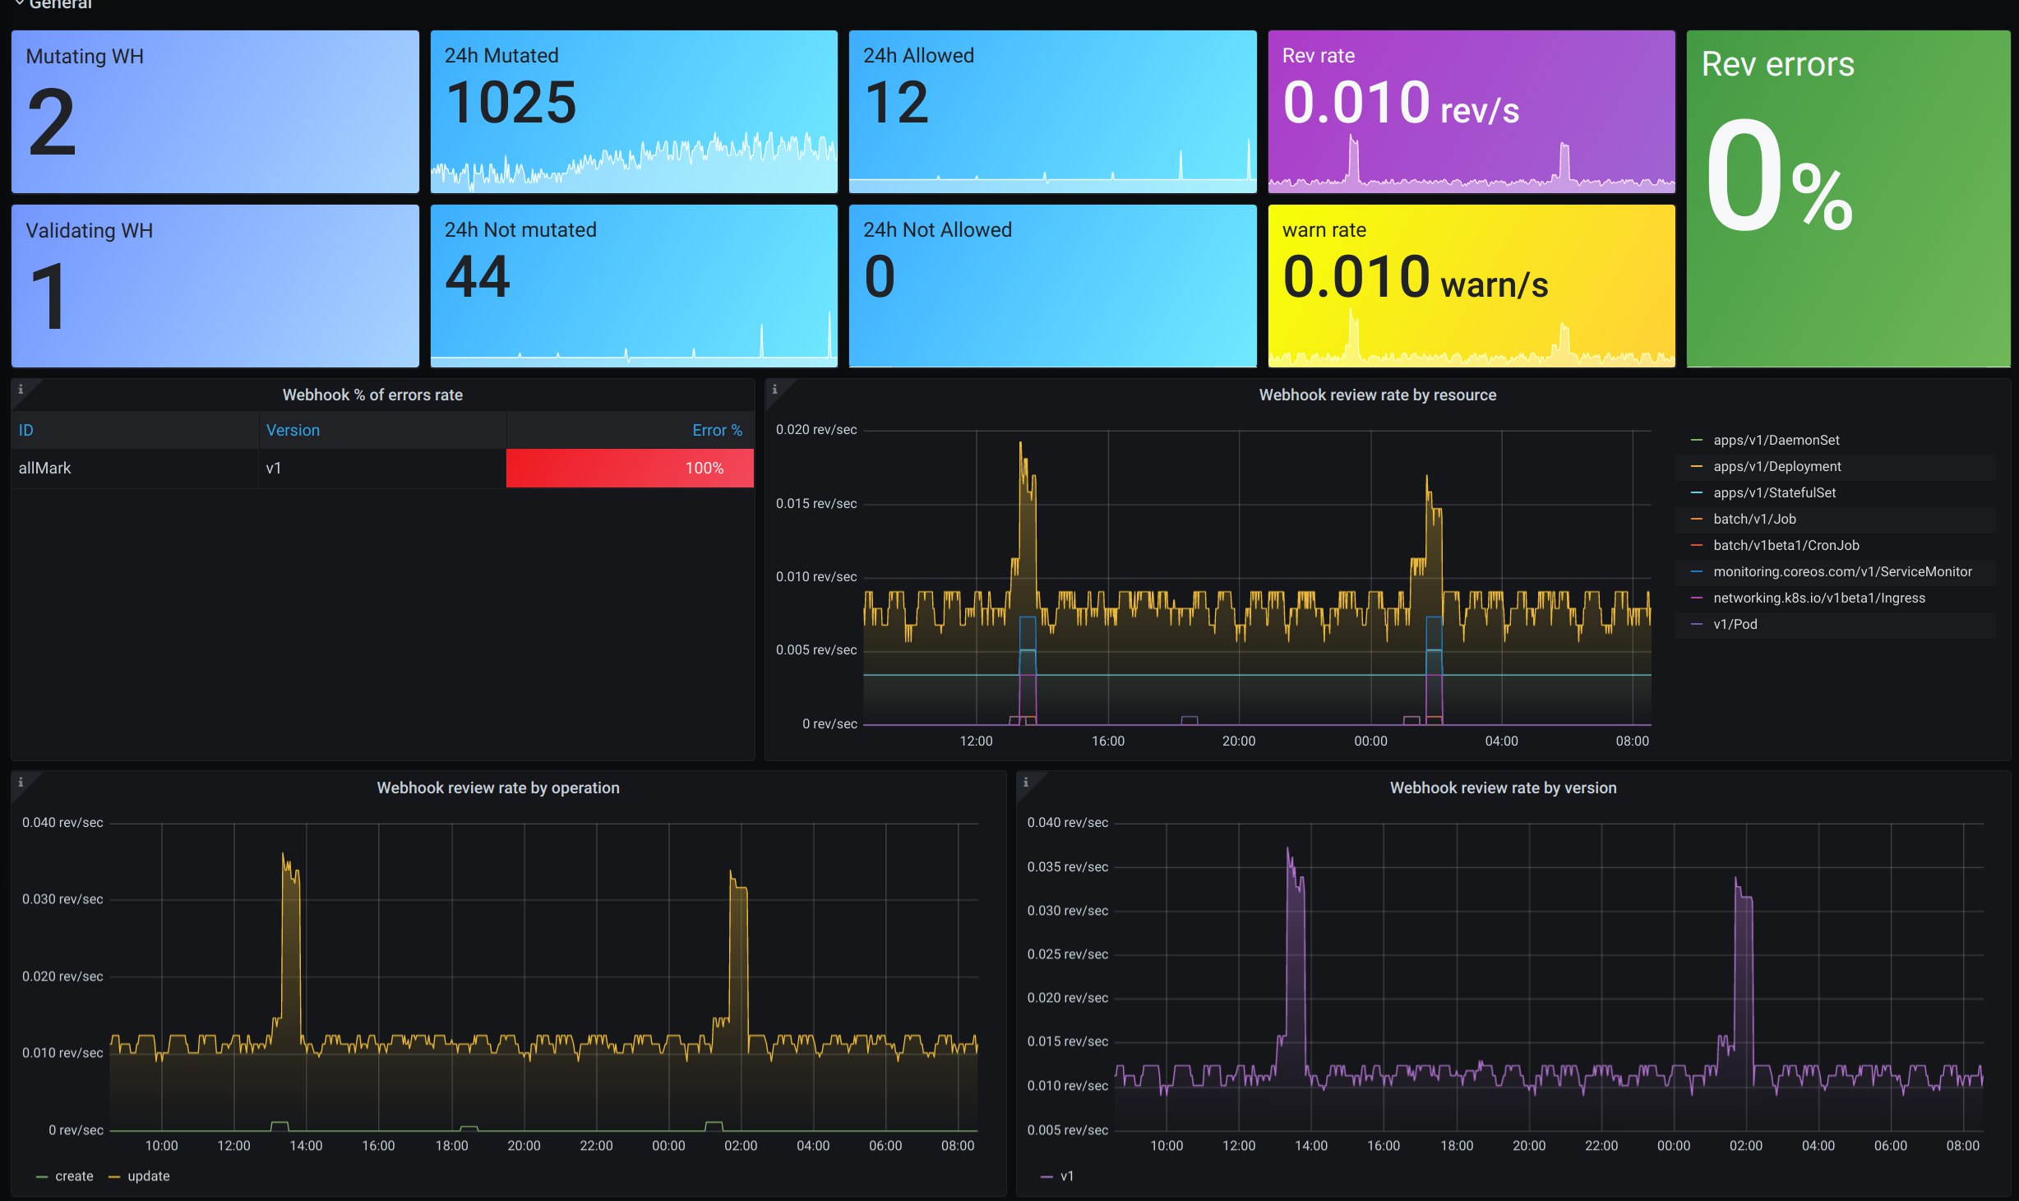Toggle update series in operation legend
Screen dimensions: 2019x1201
click(148, 1176)
